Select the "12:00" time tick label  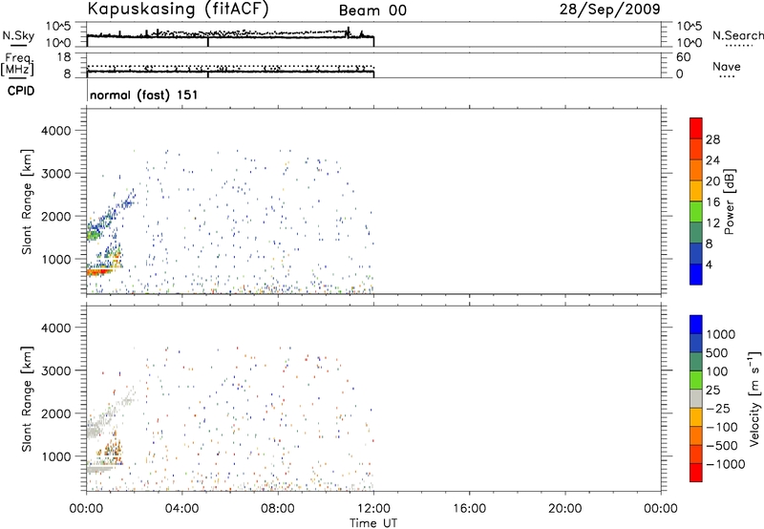tap(373, 509)
